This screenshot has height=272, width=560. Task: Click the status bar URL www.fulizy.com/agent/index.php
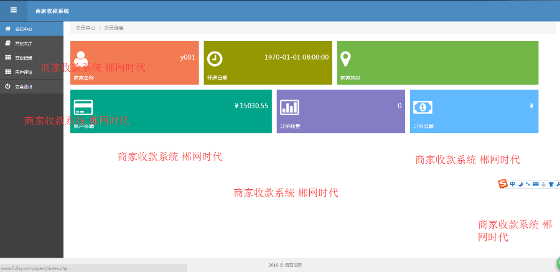[35, 268]
